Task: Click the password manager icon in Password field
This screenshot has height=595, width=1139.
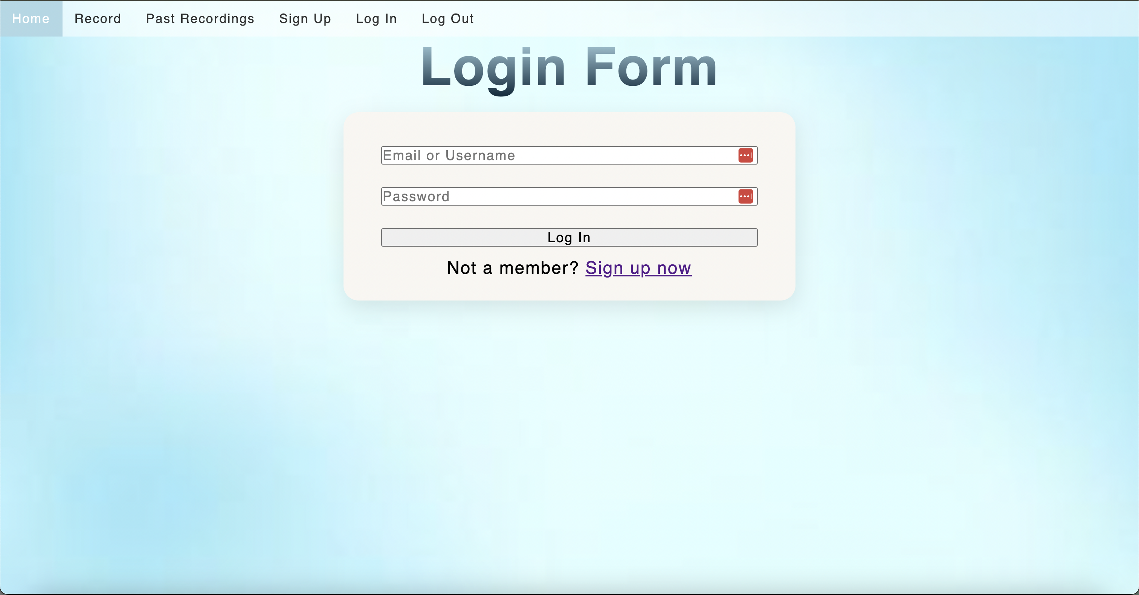Action: click(745, 196)
